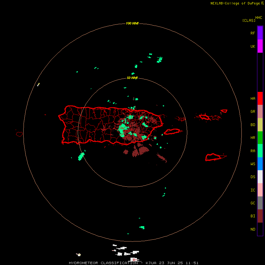
Task: Click the ND black legend swatch
Action: (x=260, y=229)
